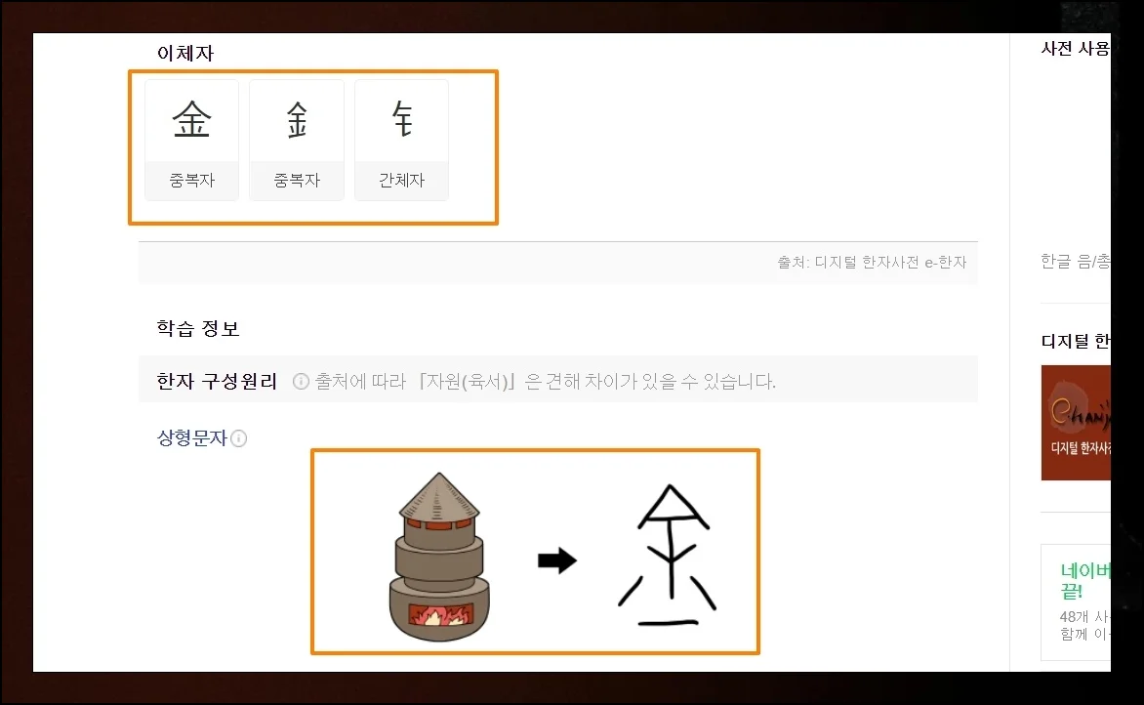Viewport: 1144px width, 705px height.
Task: Click the first 중복자 label under 金
Action: (192, 181)
